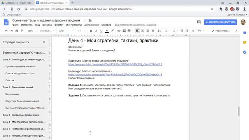This screenshot has width=249, height=140.
Task: Open the 100% zoom dropdown
Action: point(32,31)
